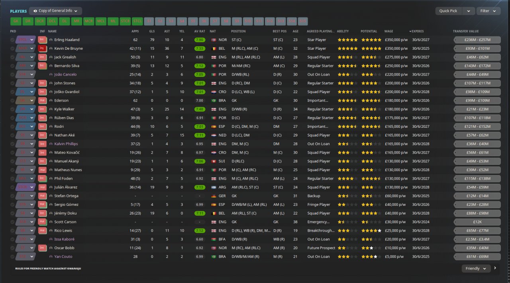Open Jack Grealish's picked position dropdown

(25, 57)
